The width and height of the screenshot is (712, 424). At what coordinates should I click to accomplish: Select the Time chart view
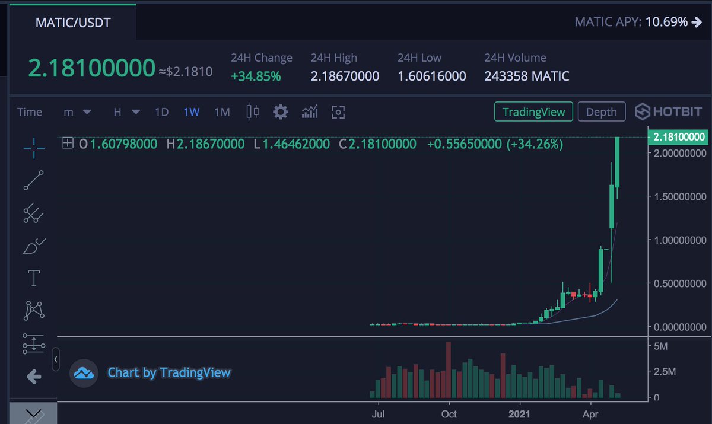click(x=30, y=111)
